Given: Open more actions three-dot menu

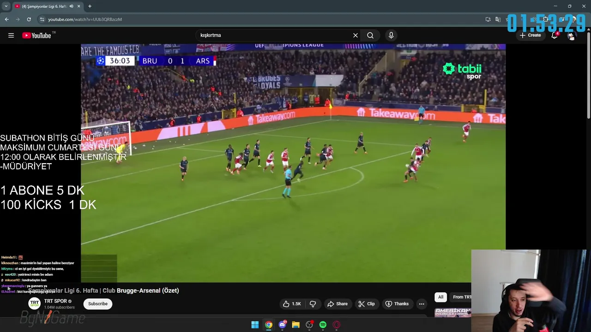Looking at the screenshot, I should tap(422, 304).
